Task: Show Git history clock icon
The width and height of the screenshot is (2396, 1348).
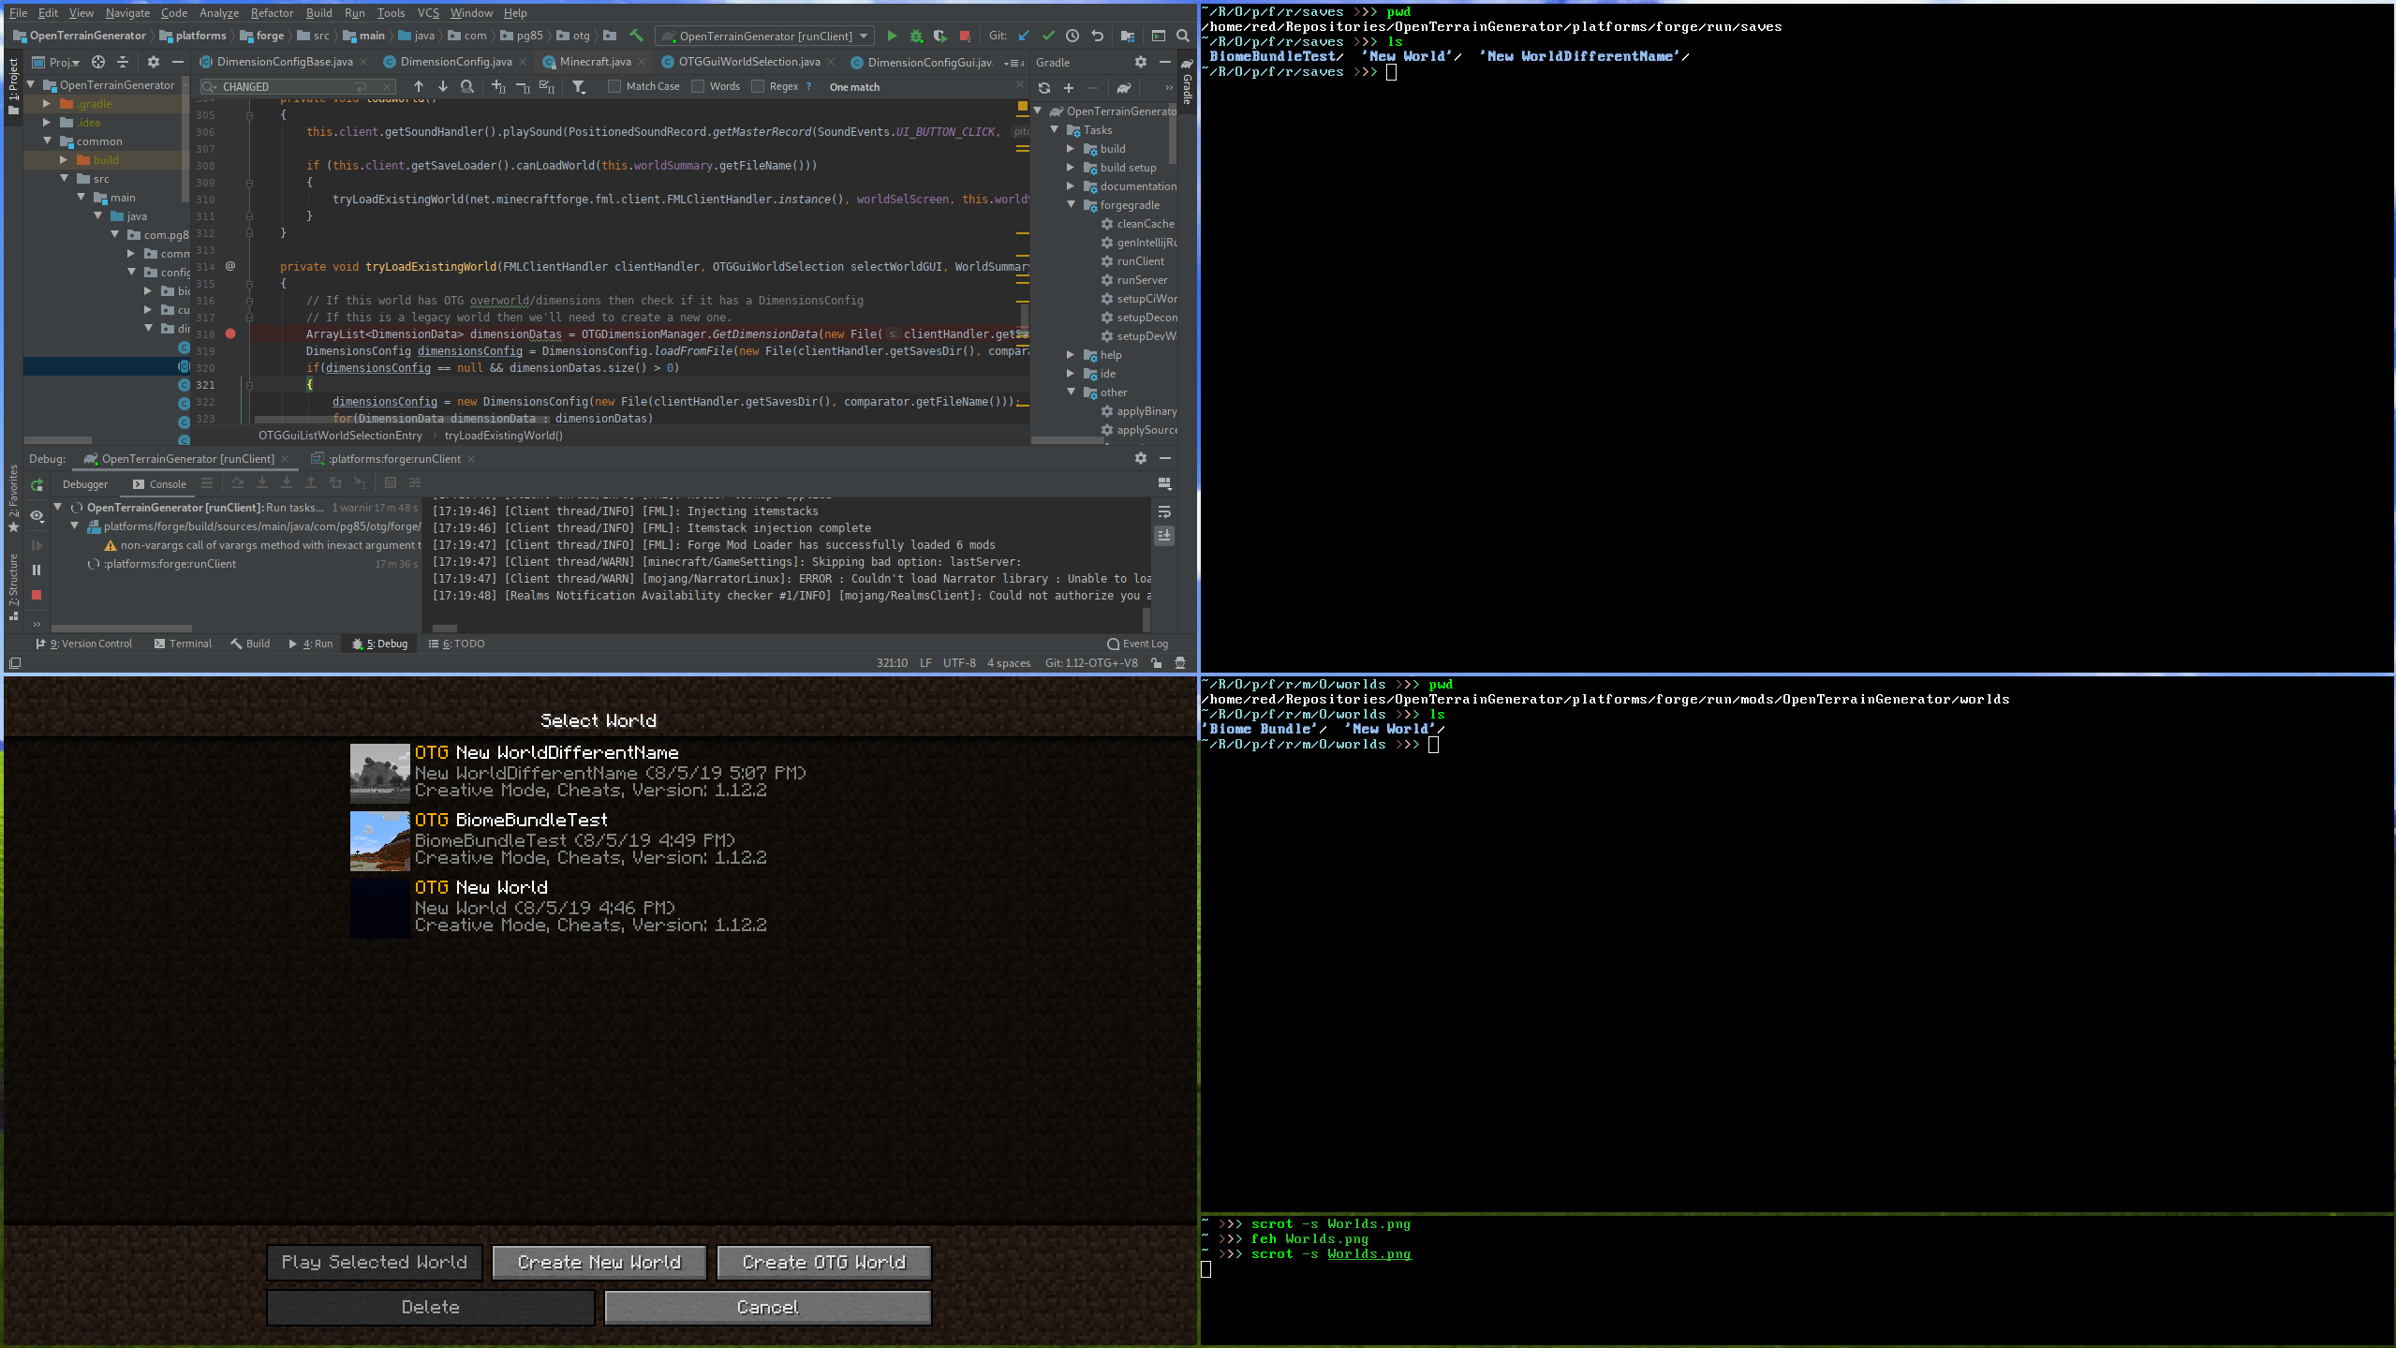Action: [x=1072, y=36]
